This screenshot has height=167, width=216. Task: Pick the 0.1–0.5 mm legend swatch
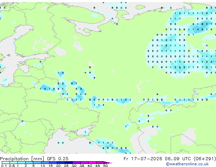(x=6, y=163)
